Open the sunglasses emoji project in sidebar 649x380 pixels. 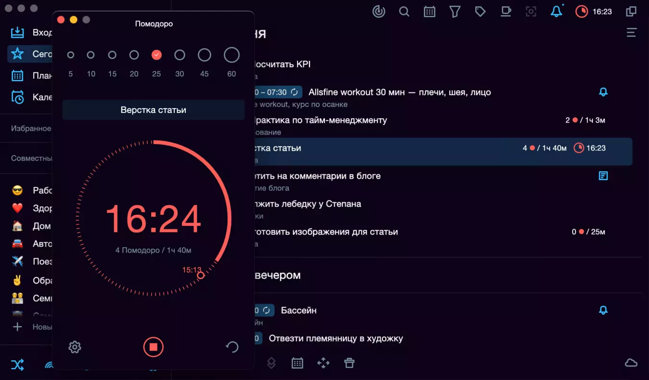31,190
